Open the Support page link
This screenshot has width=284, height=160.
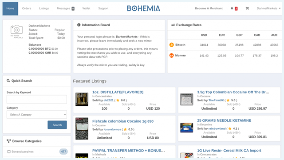tap(103, 8)
